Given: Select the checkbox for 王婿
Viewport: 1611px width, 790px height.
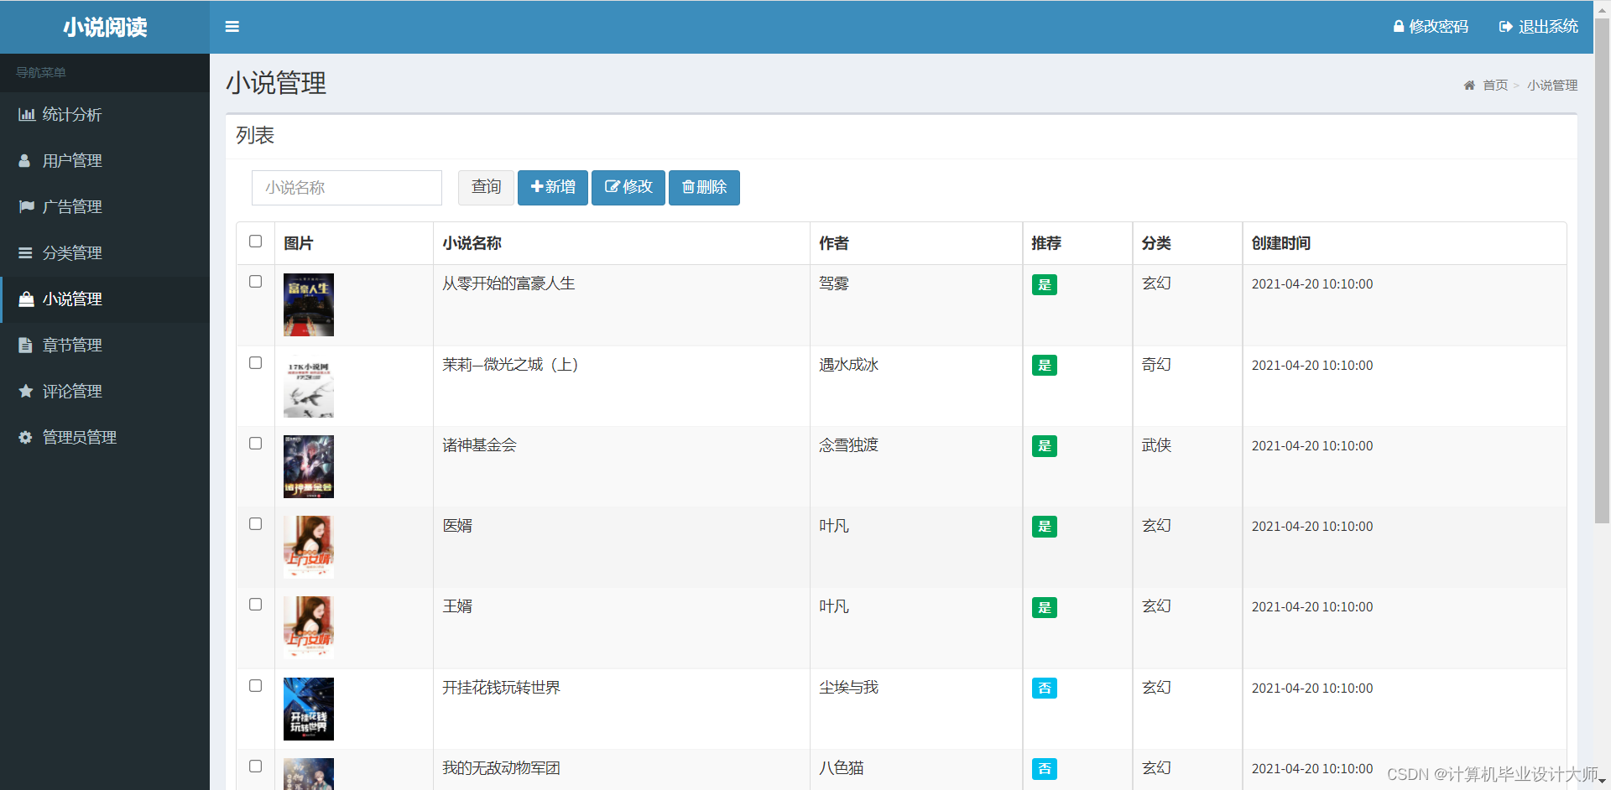Looking at the screenshot, I should [x=256, y=605].
